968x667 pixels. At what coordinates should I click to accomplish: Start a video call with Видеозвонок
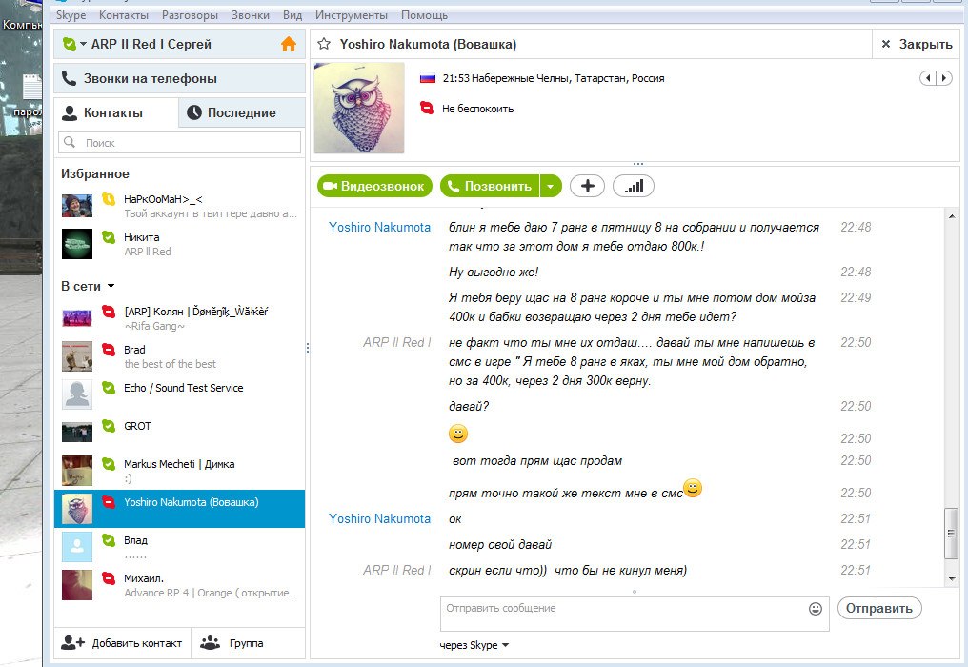[x=374, y=186]
